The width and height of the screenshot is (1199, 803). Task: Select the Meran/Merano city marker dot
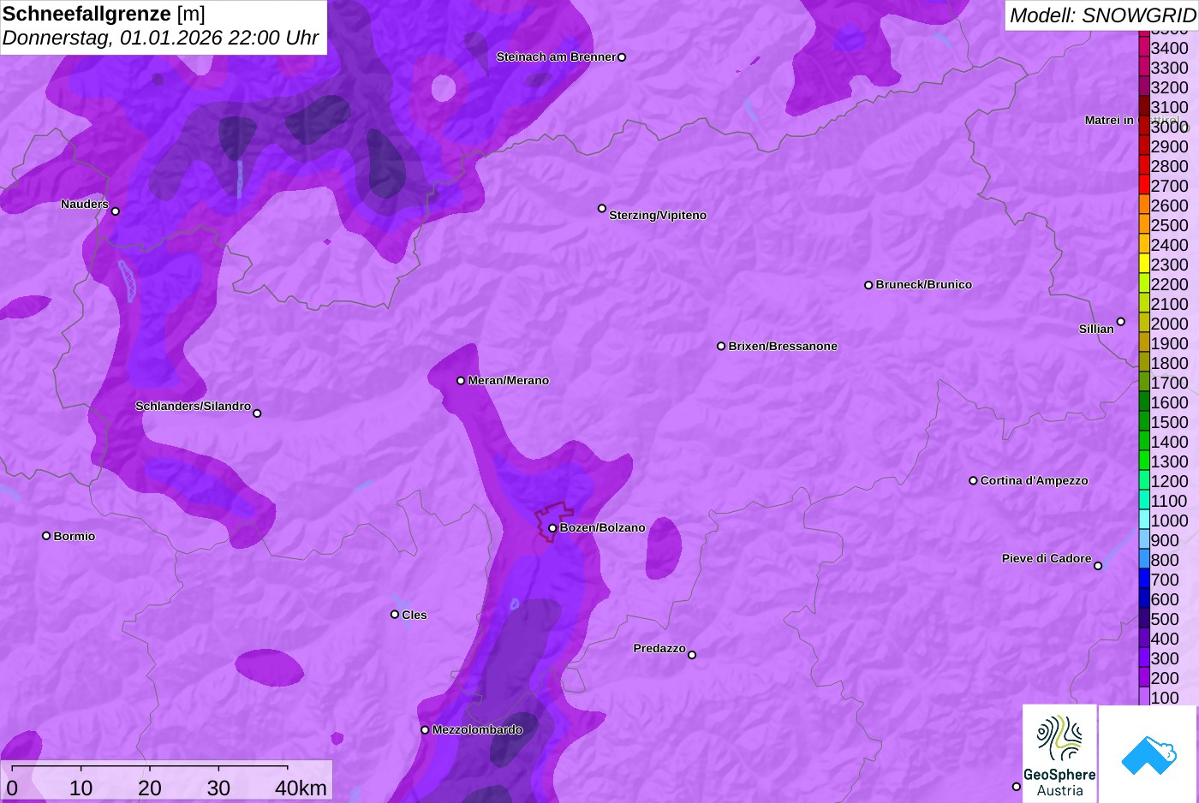tap(461, 381)
